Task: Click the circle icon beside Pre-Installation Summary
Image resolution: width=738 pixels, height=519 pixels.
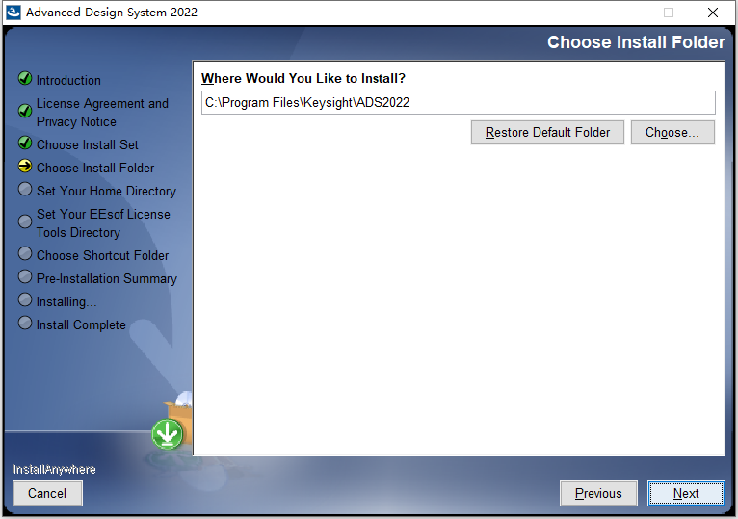Action: pos(25,276)
